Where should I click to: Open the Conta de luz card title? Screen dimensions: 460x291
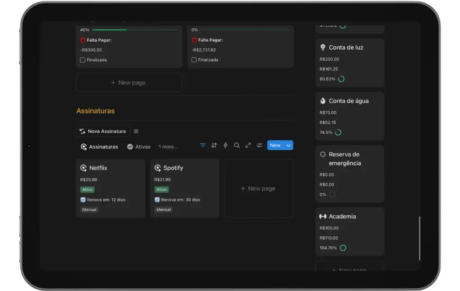tap(346, 48)
